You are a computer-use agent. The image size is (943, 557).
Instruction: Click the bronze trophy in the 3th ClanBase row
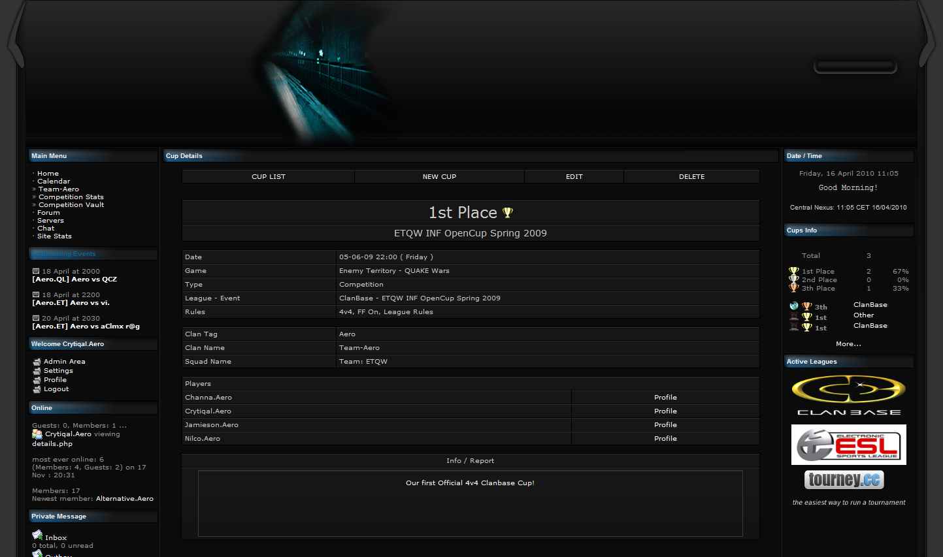tap(807, 307)
